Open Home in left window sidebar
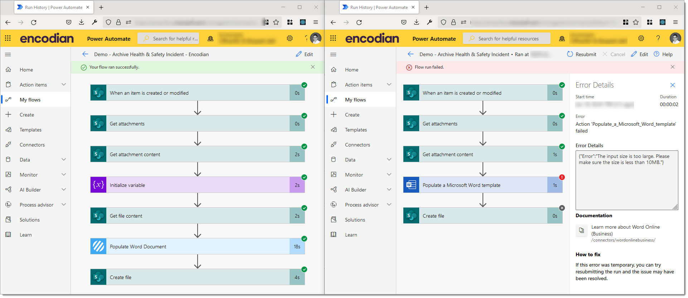The height and width of the screenshot is (298, 688). [x=35, y=70]
